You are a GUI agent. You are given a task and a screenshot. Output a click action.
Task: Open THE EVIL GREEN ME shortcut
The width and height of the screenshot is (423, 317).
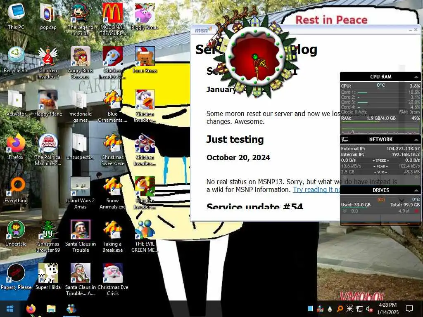click(x=145, y=236)
